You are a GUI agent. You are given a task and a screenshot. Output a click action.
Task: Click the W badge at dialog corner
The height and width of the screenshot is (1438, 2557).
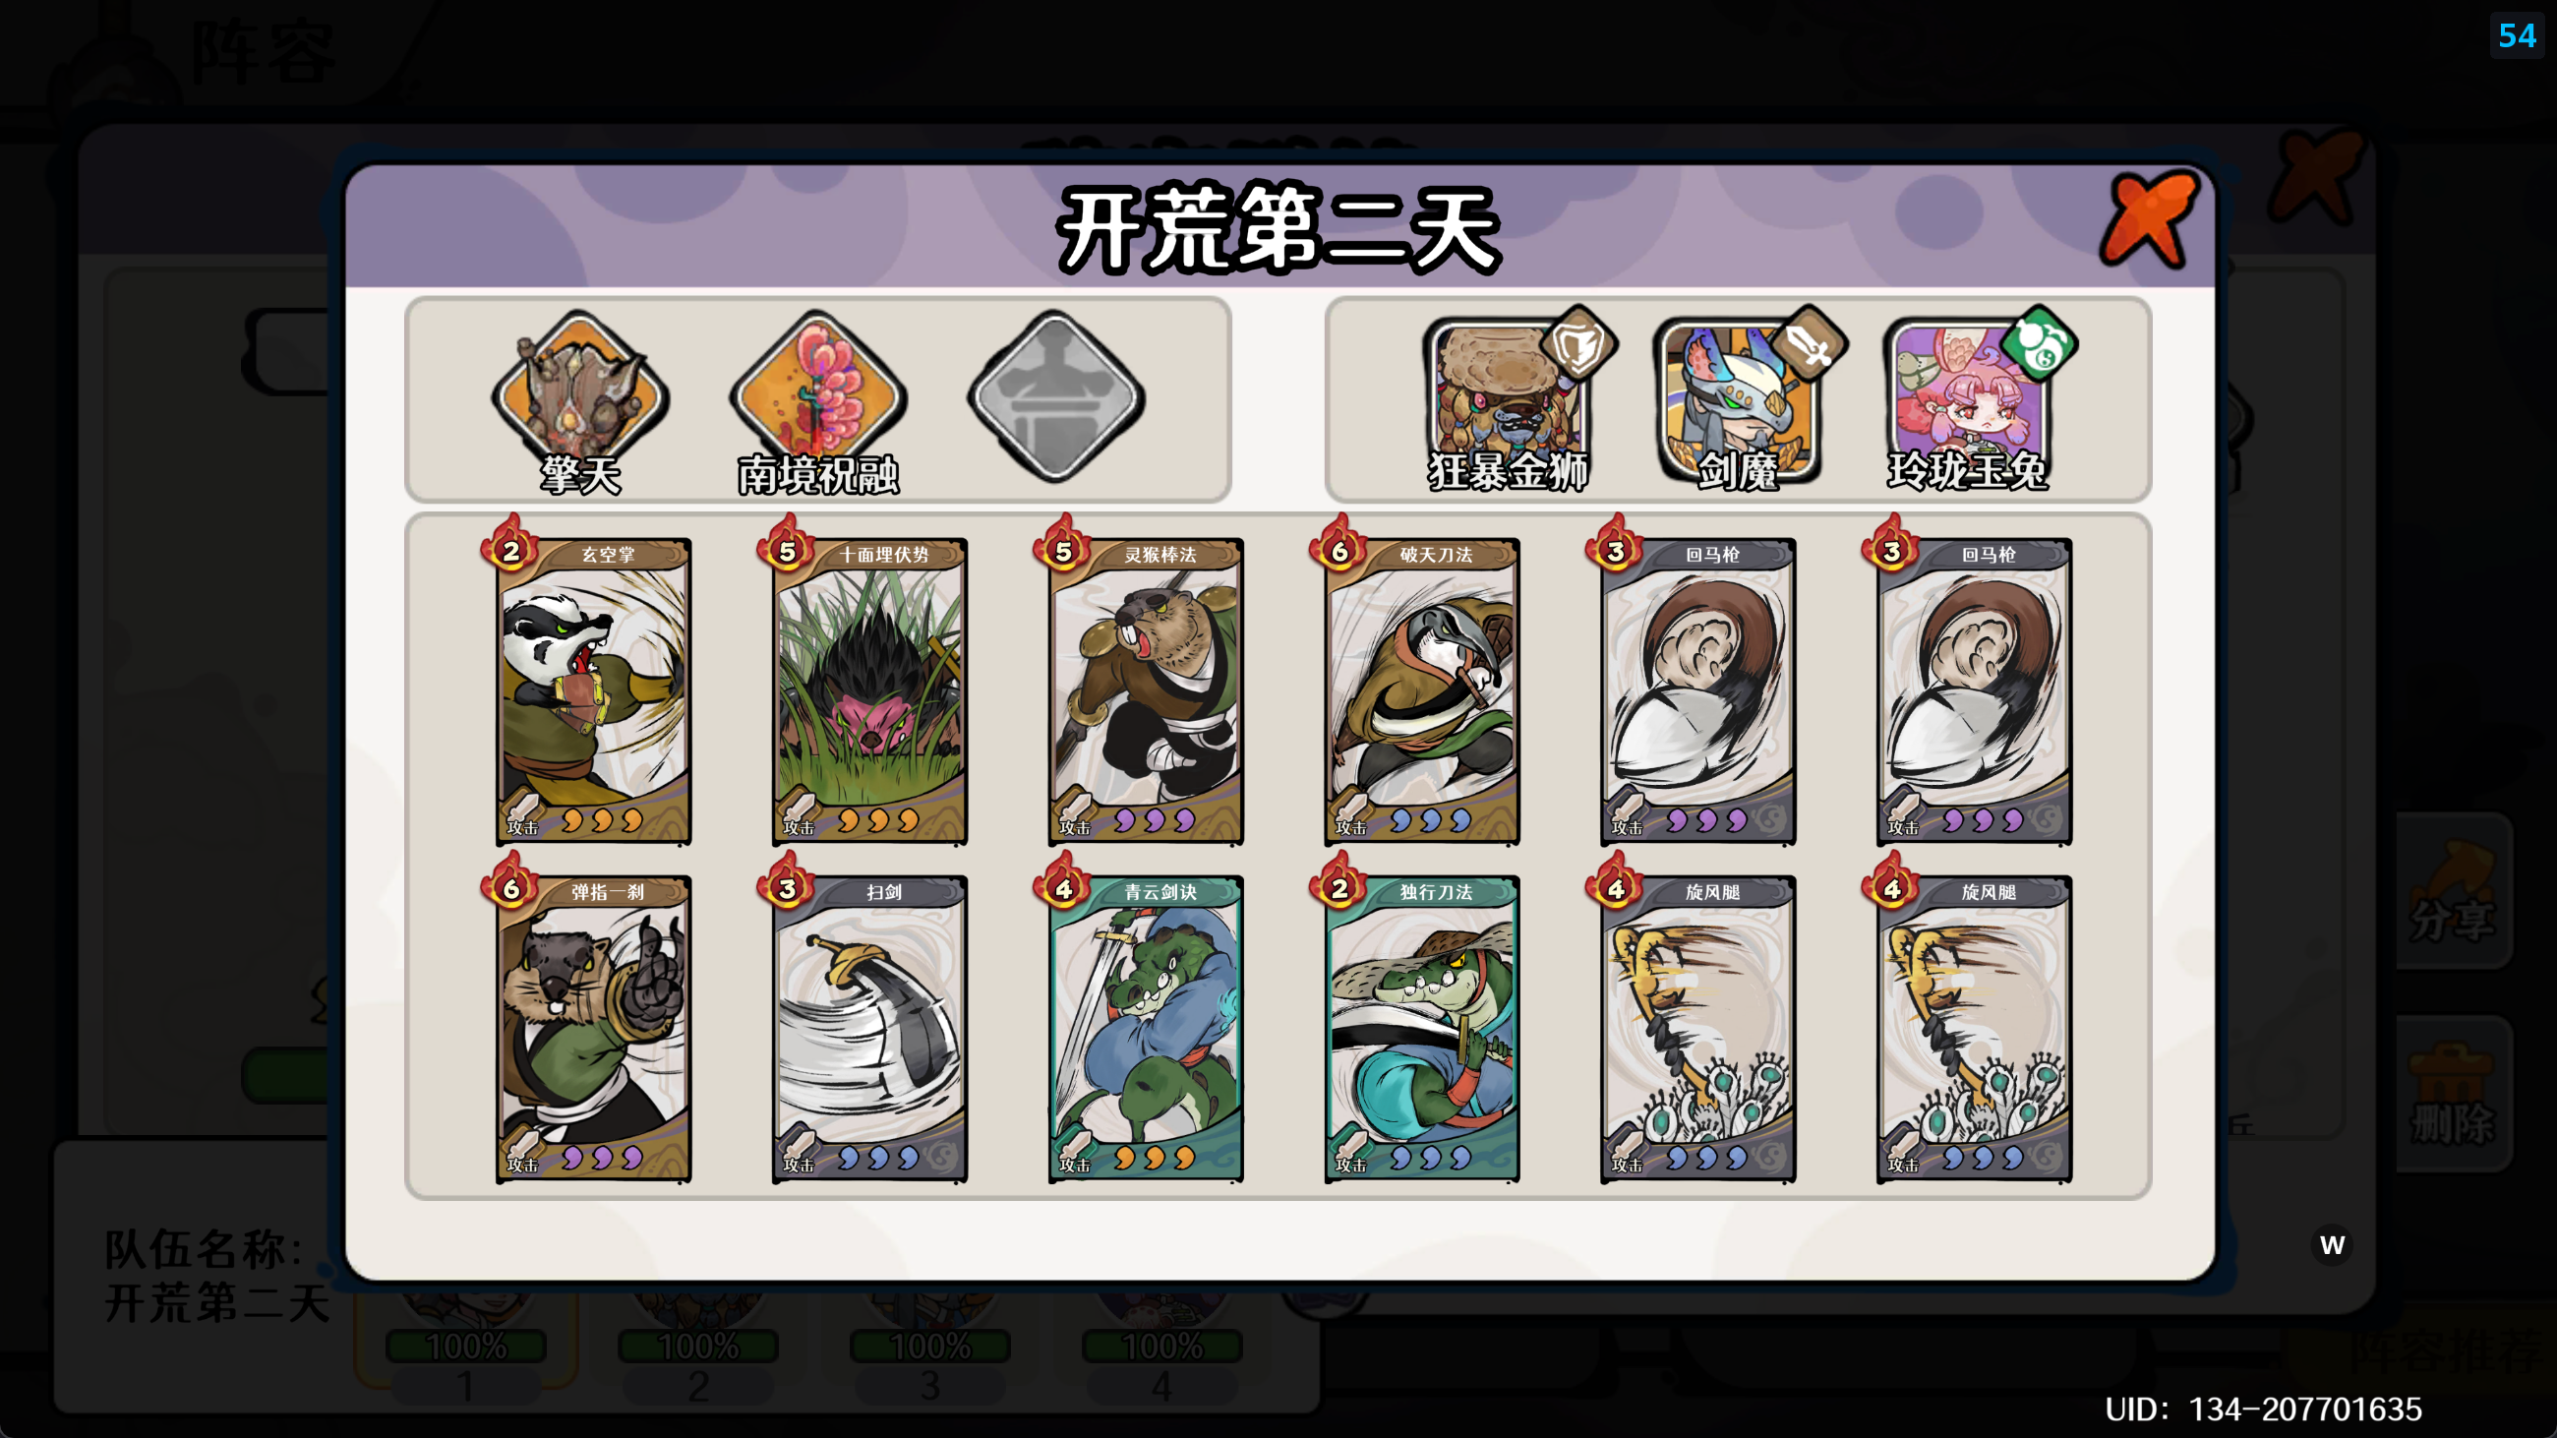click(x=2333, y=1244)
